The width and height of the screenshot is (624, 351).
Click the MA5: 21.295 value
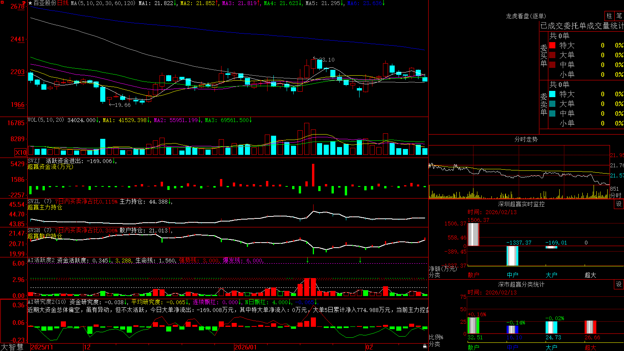pyautogui.click(x=323, y=3)
